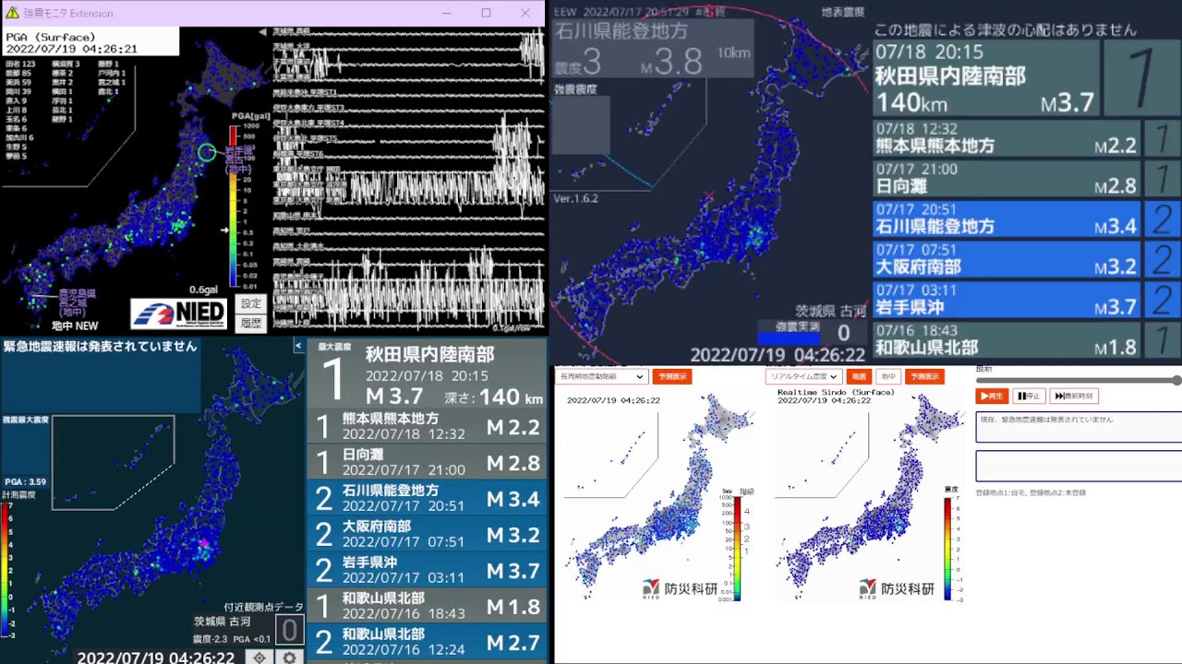
Task: Click the 地中 NEW label in PGA monitor
Action: click(75, 326)
